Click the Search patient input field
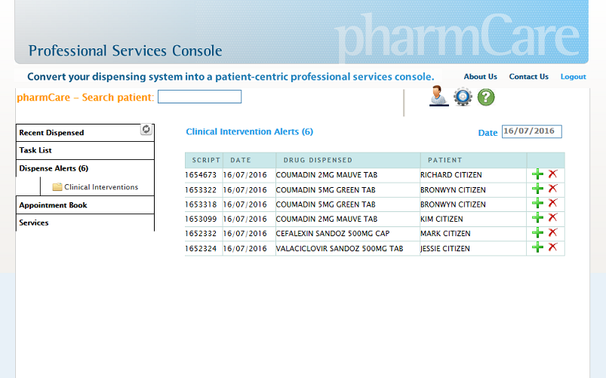The width and height of the screenshot is (606, 378). tap(199, 97)
